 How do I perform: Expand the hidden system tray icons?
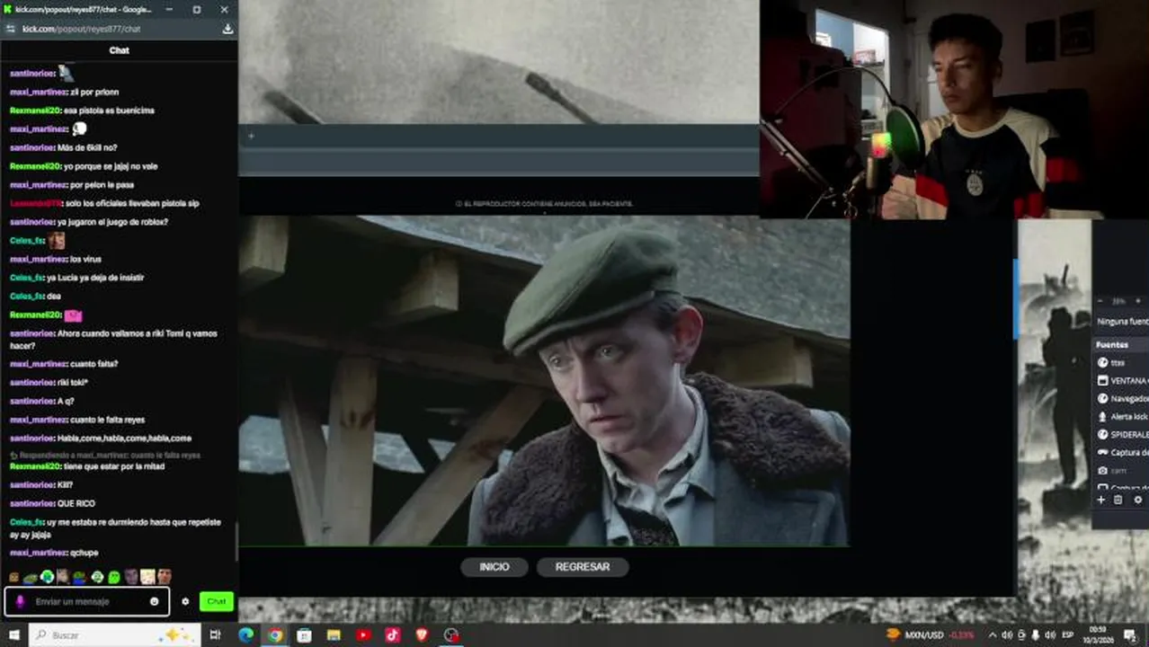(x=992, y=635)
